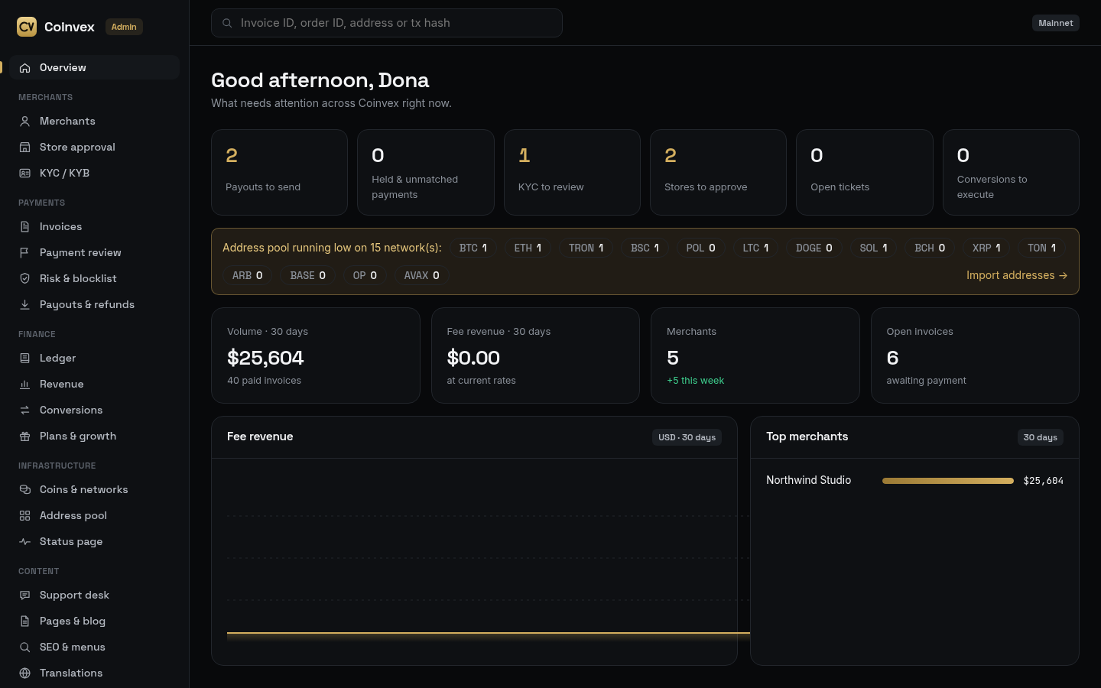The width and height of the screenshot is (1101, 688).
Task: Follow the Import addresses link
Action: pyautogui.click(x=1017, y=275)
